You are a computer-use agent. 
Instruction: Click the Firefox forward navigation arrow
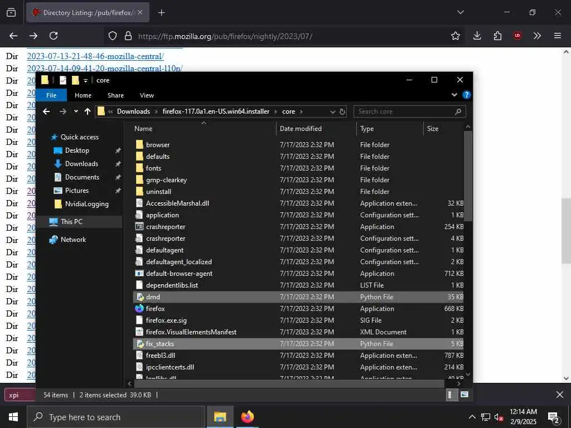pos(33,36)
